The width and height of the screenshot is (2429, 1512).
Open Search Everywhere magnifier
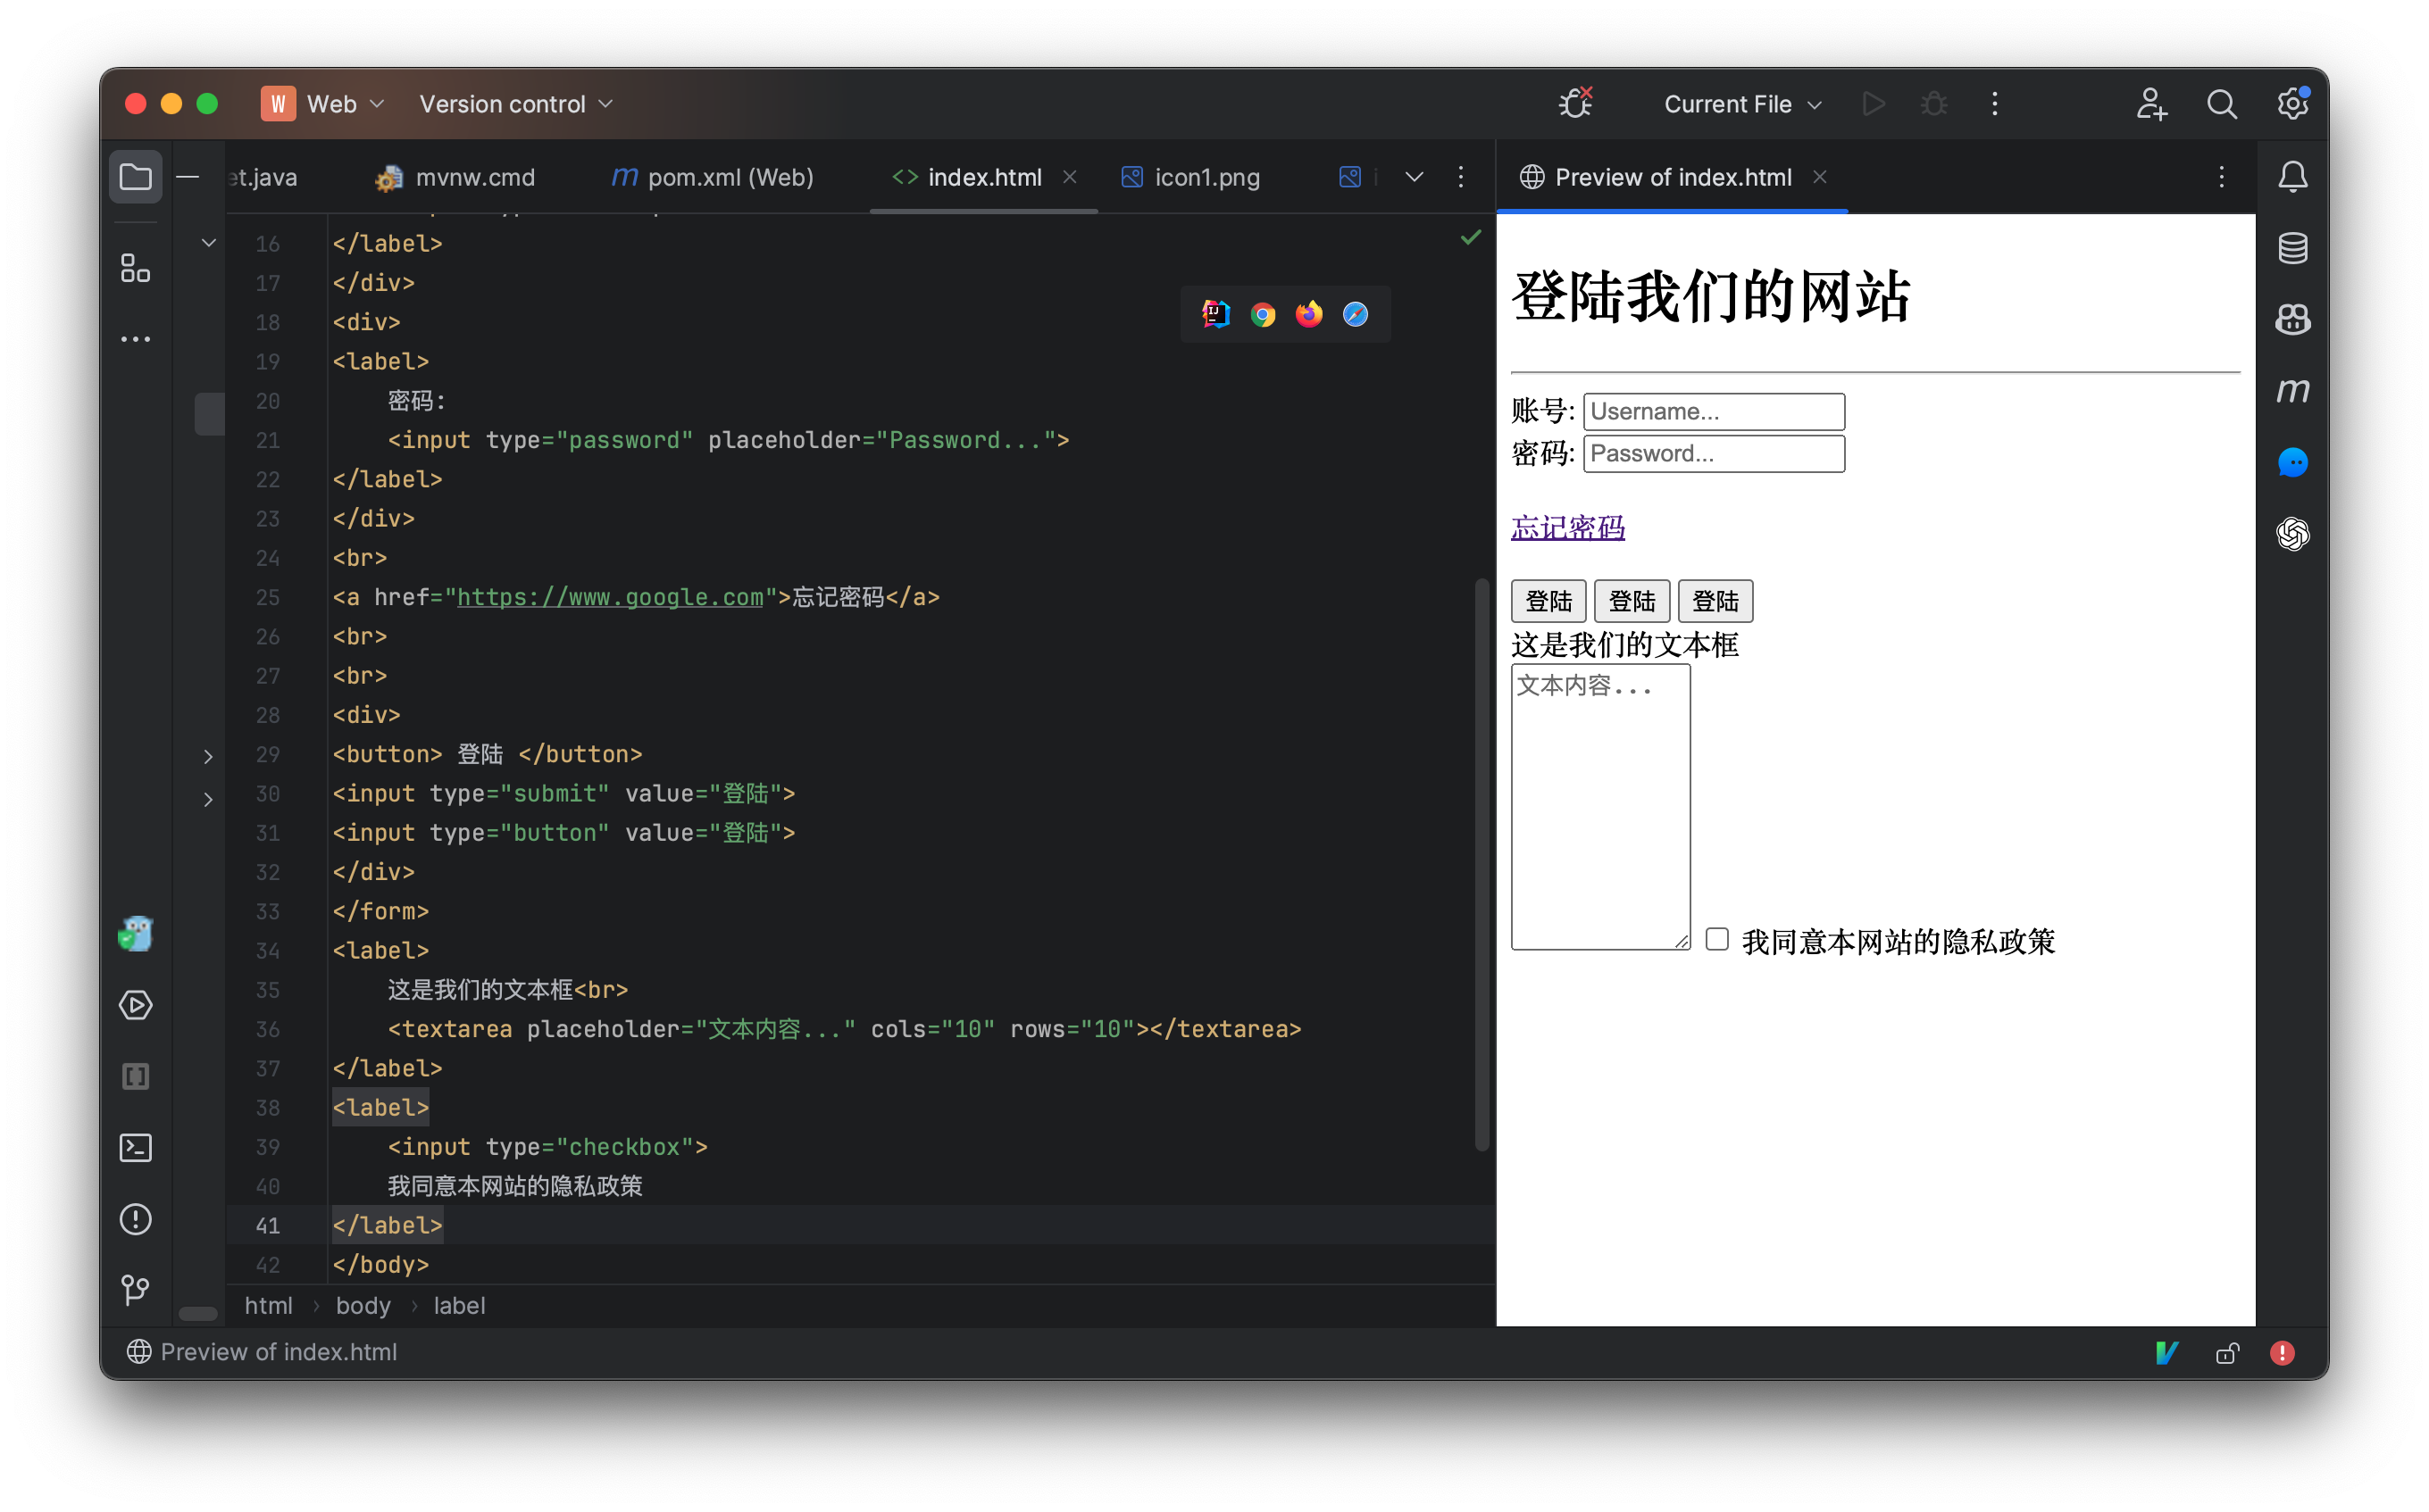click(x=2221, y=103)
